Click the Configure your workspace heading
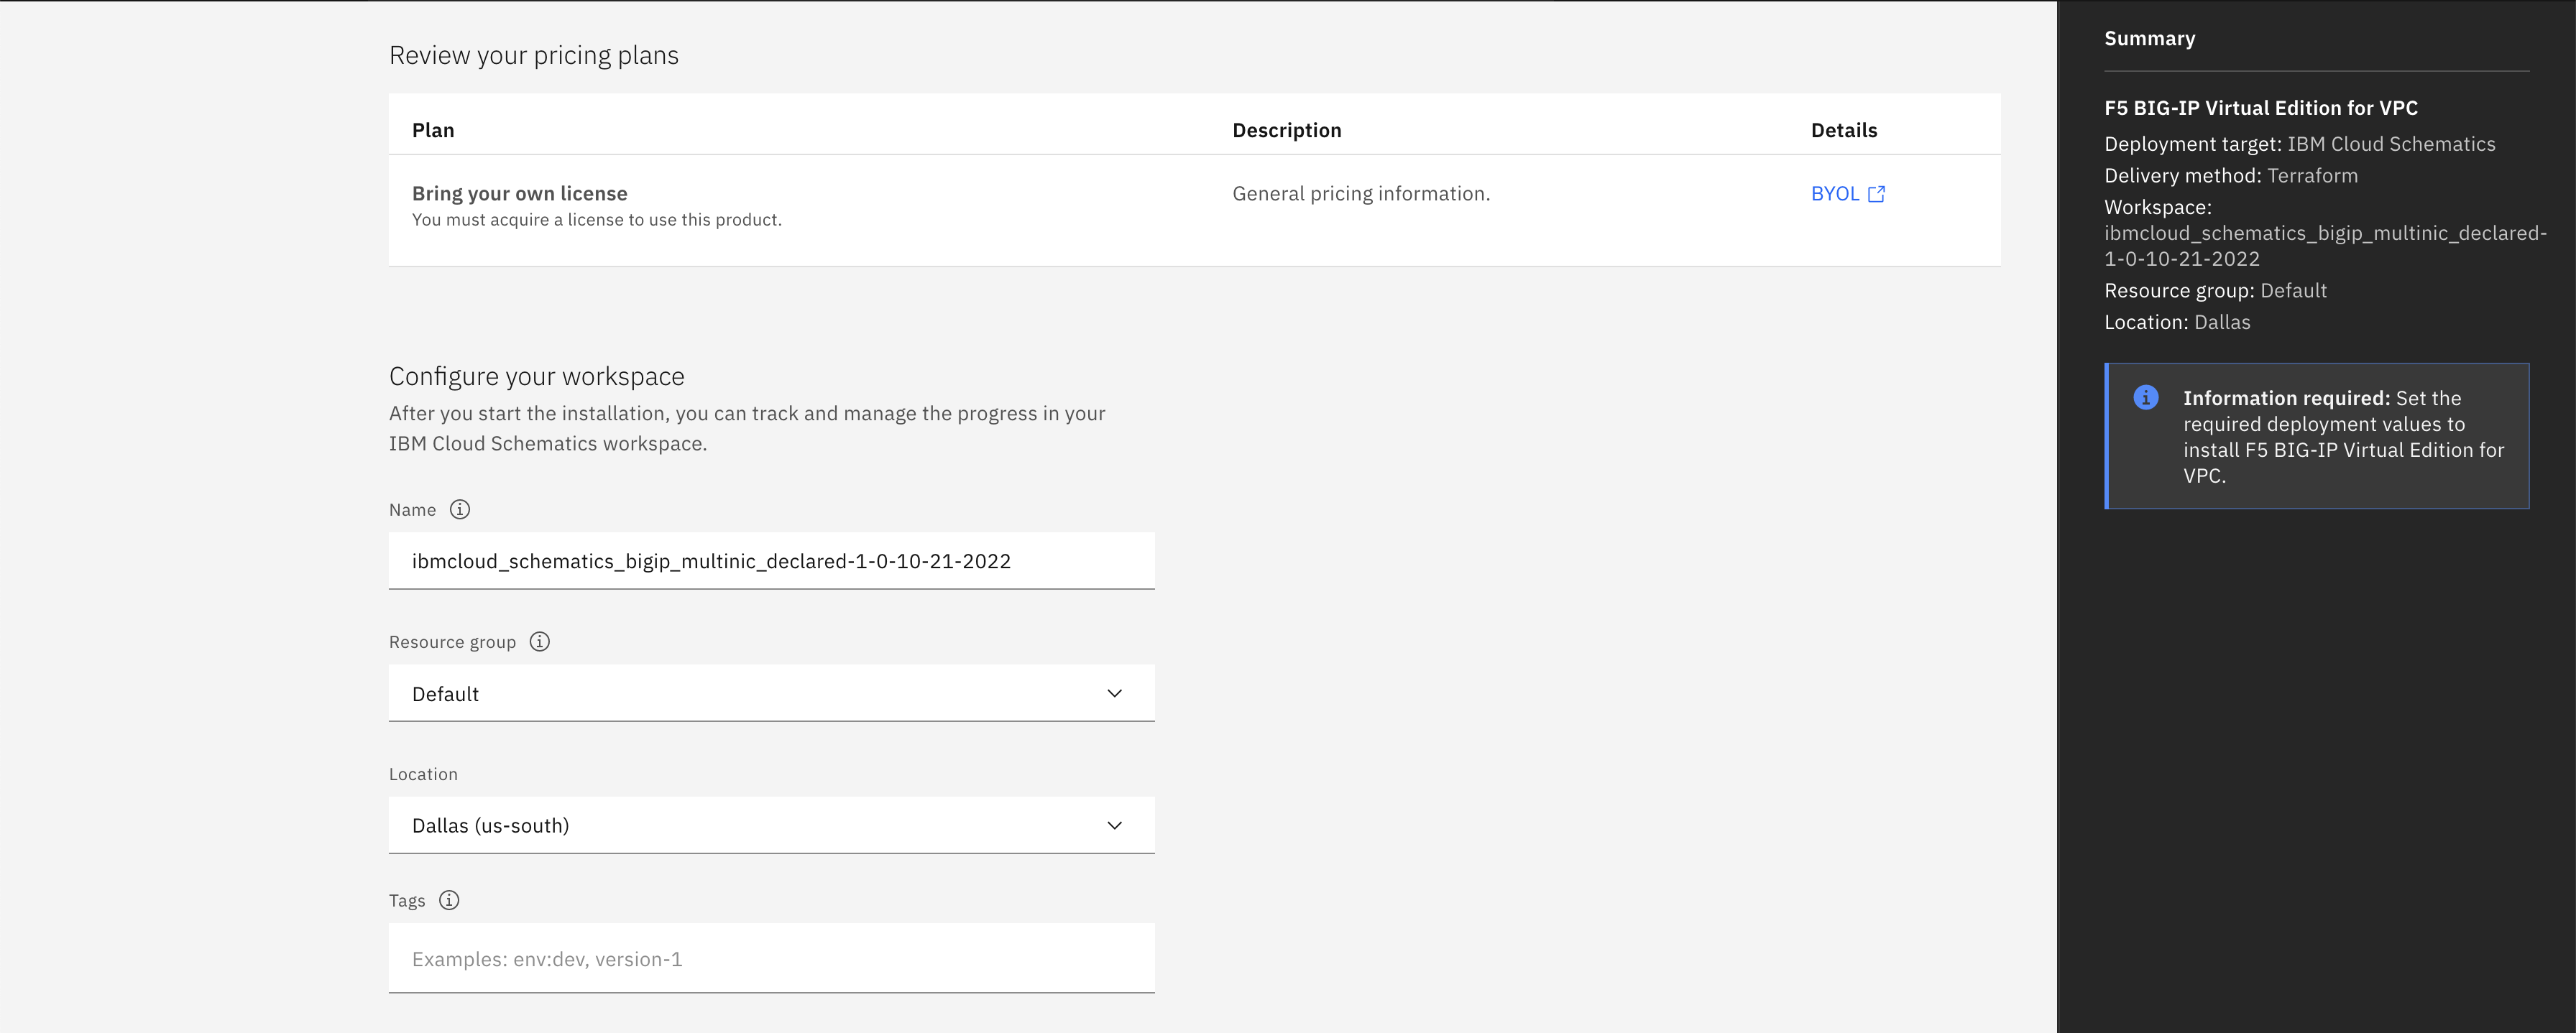Screen dimensions: 2576x1033 [x=536, y=376]
